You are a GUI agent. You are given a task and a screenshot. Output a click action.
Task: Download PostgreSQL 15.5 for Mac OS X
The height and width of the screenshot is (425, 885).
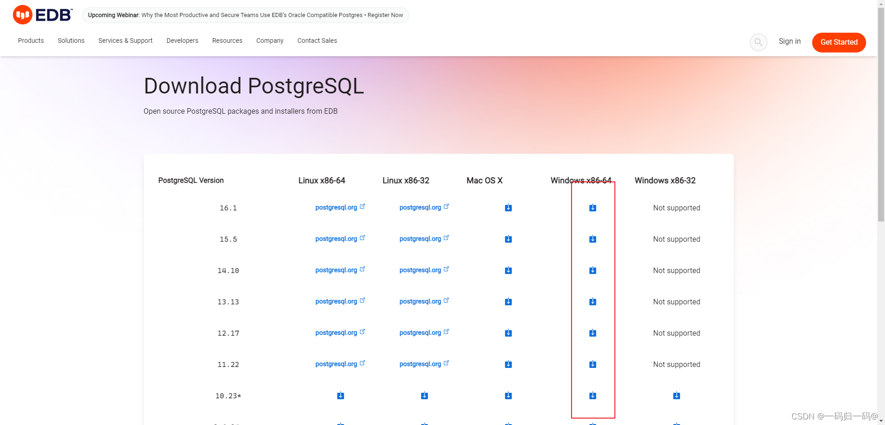pyautogui.click(x=508, y=239)
